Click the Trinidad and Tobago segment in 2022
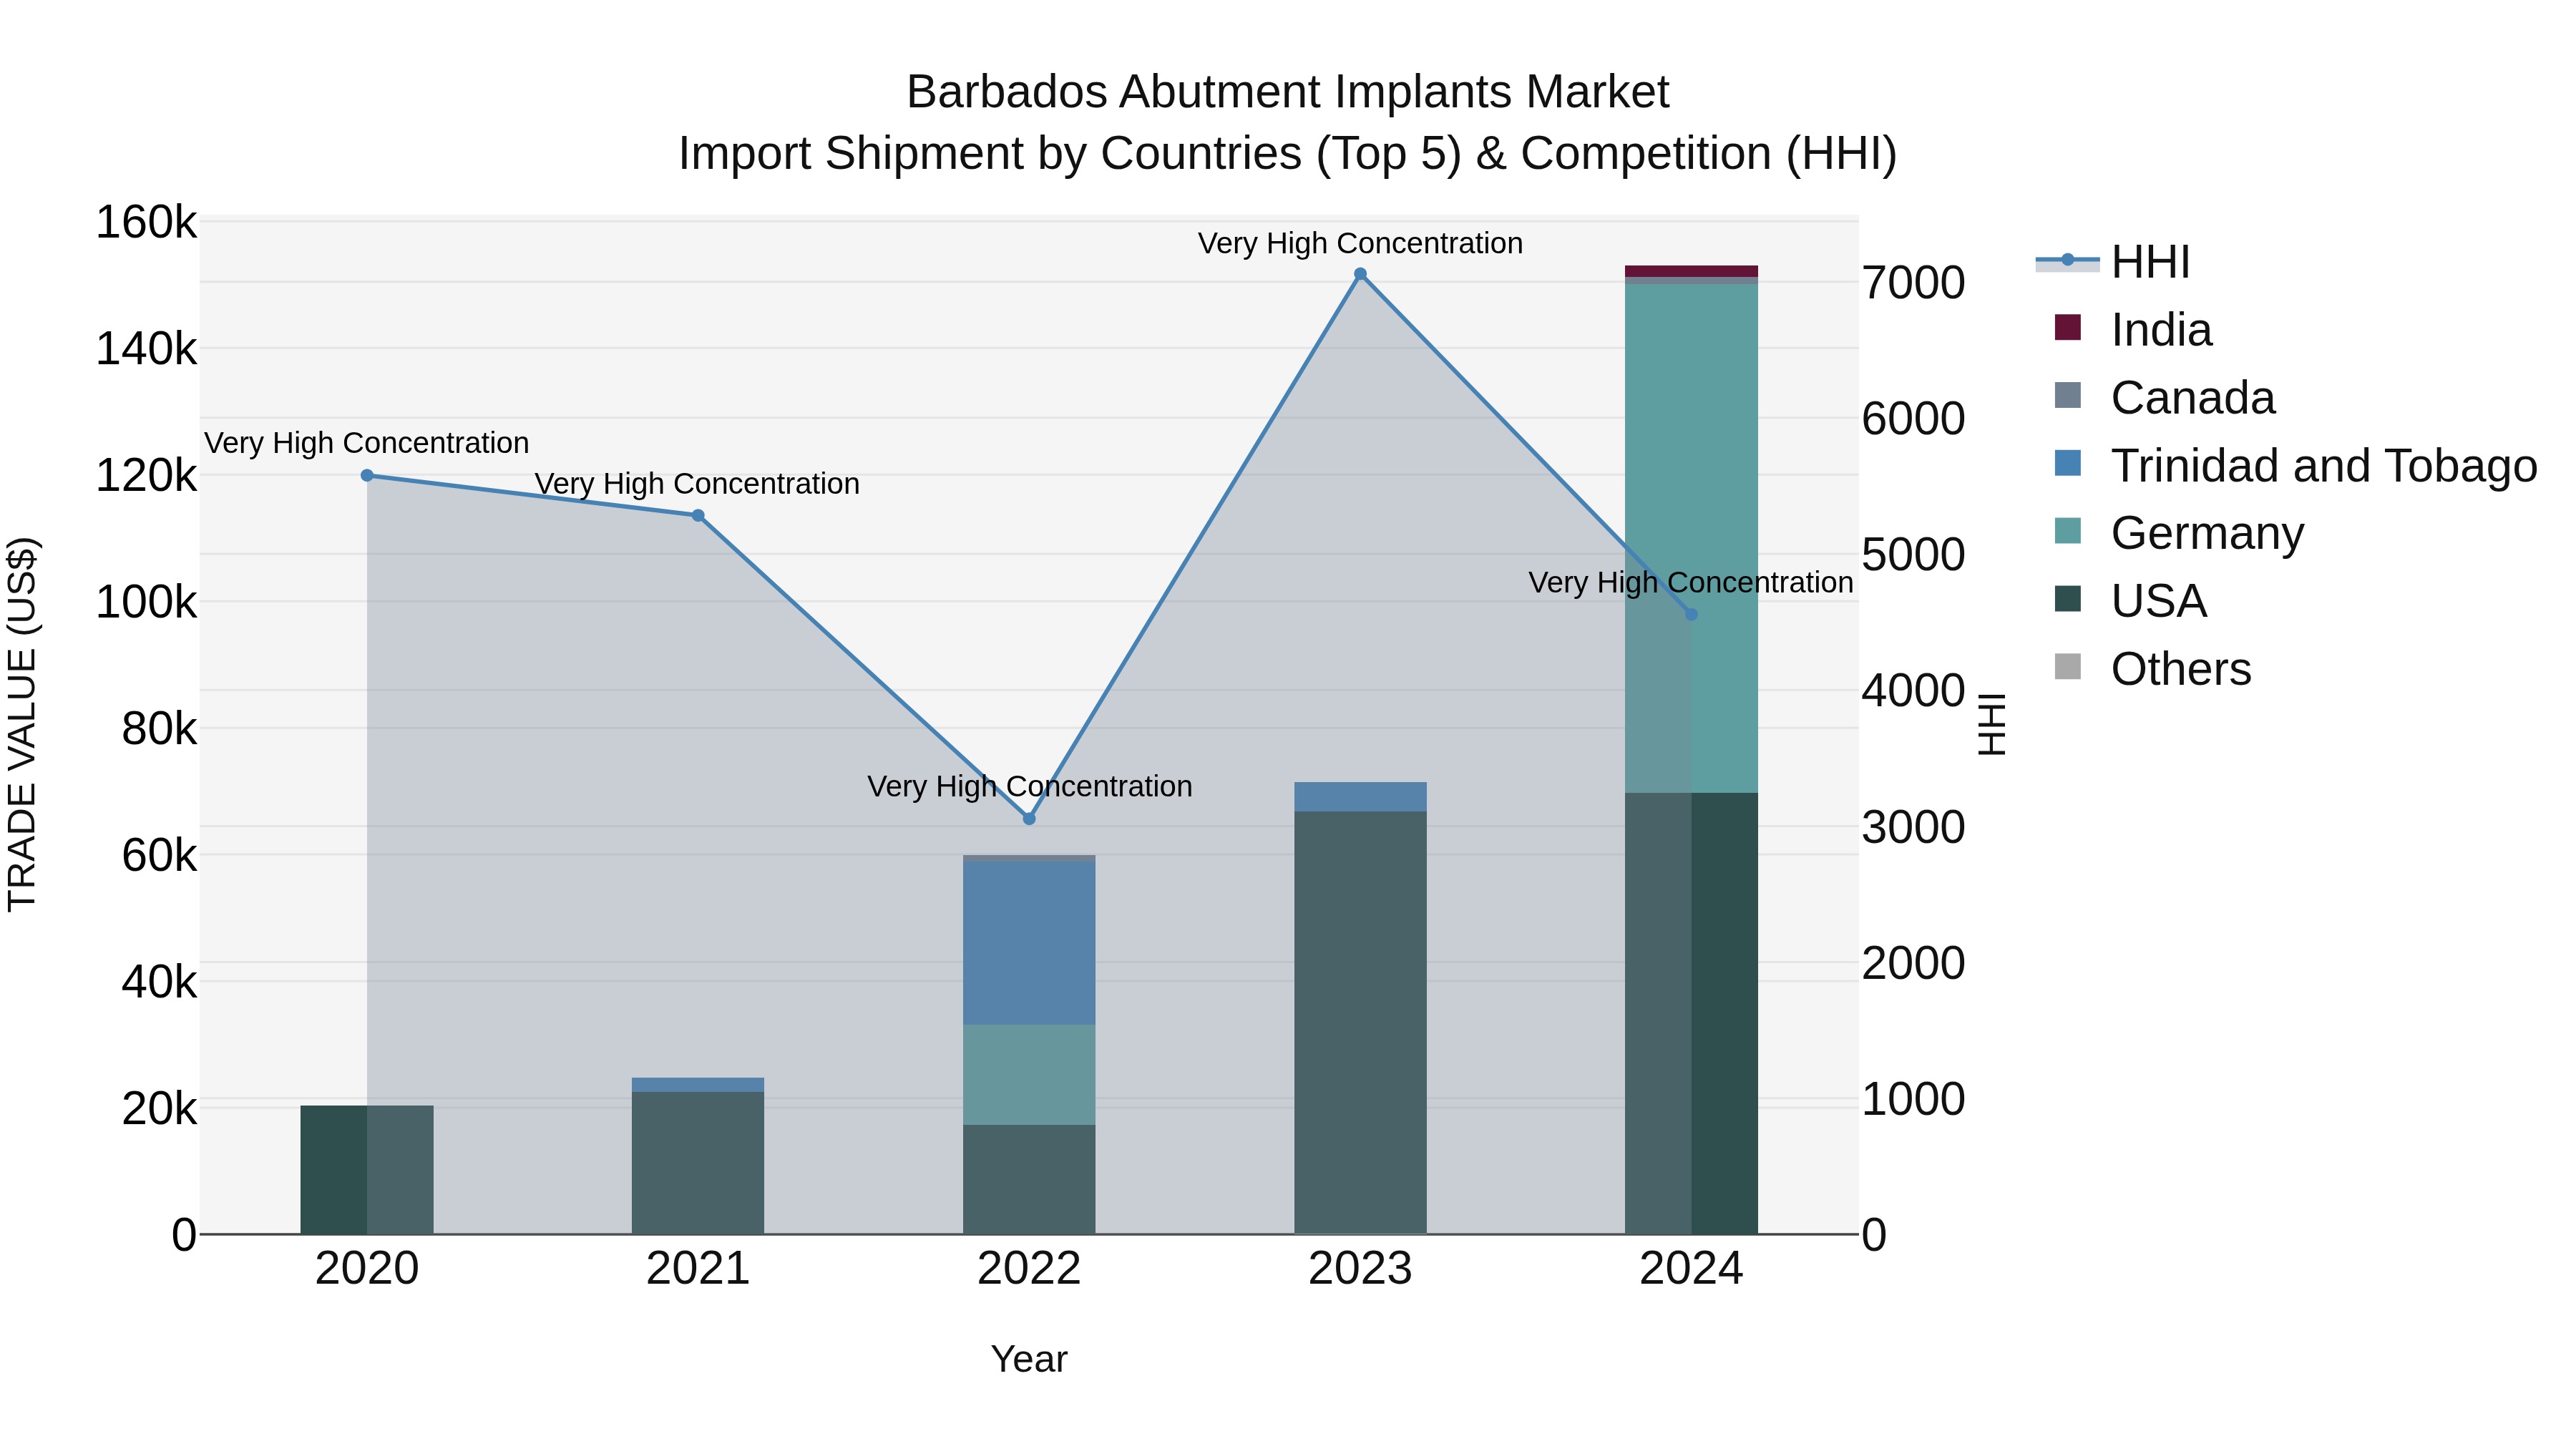Screen dimensions: 2576x1449 (x=1029, y=943)
